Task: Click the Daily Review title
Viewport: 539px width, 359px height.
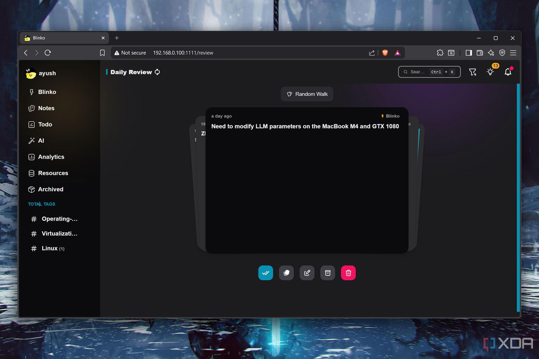Action: [x=131, y=72]
